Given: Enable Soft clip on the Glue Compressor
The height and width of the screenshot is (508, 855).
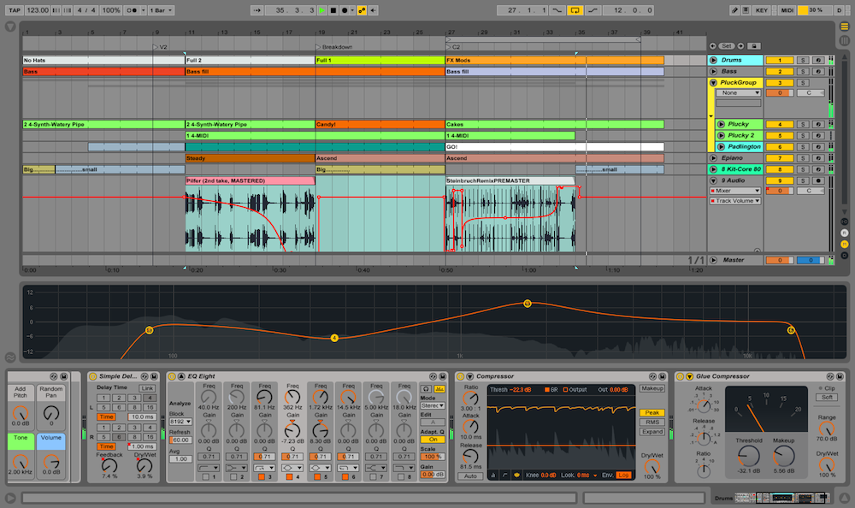Looking at the screenshot, I should (827, 398).
